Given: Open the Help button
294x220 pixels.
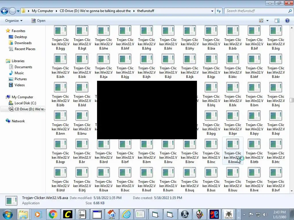Looking at the screenshot, I should tap(287, 21).
